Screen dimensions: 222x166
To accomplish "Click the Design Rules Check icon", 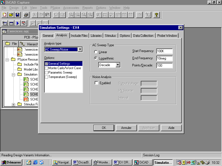I will click(112, 15).
